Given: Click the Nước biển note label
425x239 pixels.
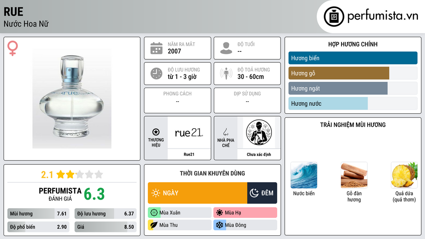Looking at the screenshot, I should click(x=304, y=193).
